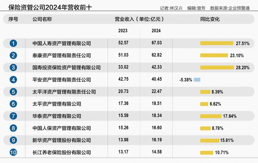Screen dimensions: 258x163
Task: Click the number 3 rank badge
Action: pos(13,68)
